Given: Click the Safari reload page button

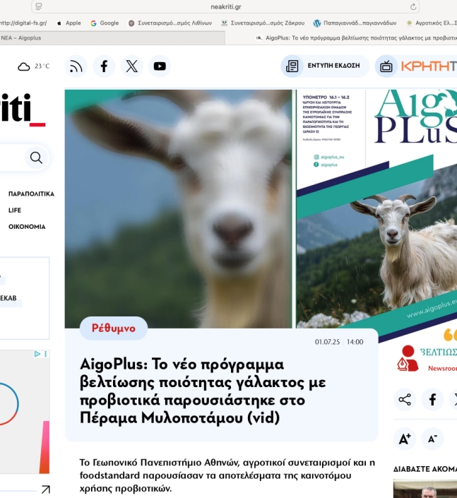Looking at the screenshot, I should click(x=413, y=6).
